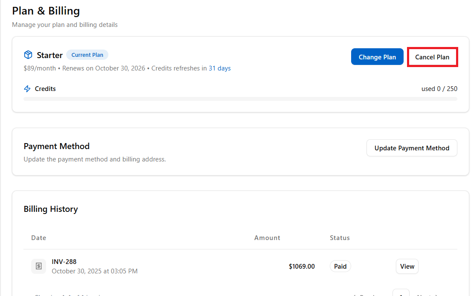Click the Current Plan badge
Viewport: 471px width, 296px height.
tap(87, 55)
